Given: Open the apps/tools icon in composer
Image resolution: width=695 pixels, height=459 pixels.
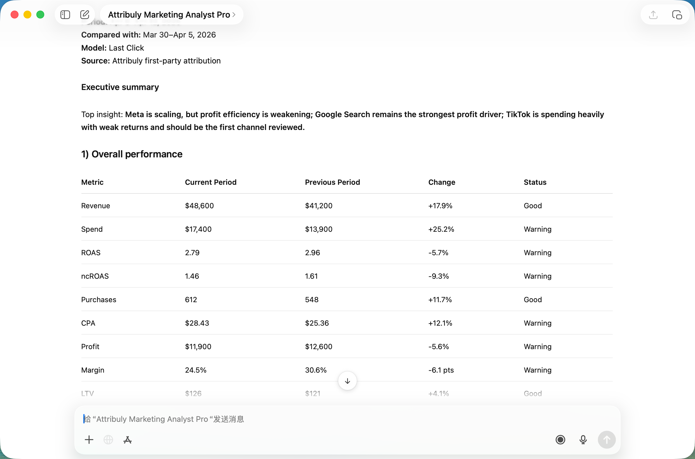Looking at the screenshot, I should click(128, 439).
